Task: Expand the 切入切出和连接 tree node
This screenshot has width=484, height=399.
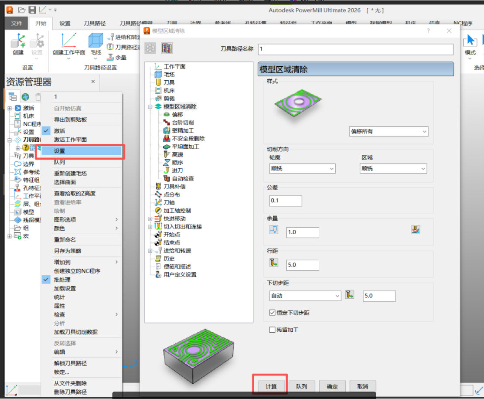Action: (150, 227)
